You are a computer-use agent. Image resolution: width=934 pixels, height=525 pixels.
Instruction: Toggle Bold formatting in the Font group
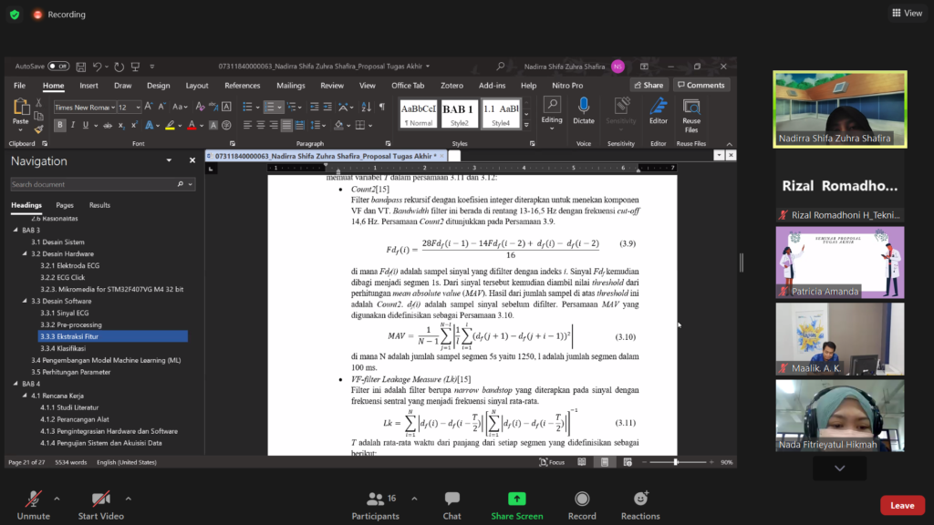(60, 125)
